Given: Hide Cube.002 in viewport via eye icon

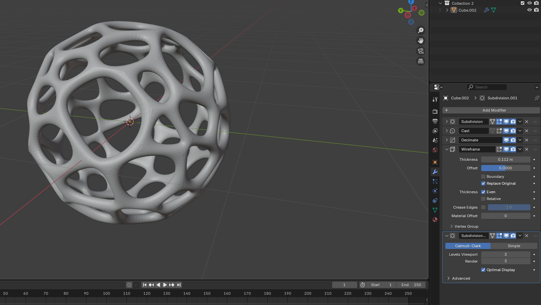Looking at the screenshot, I should point(529,10).
